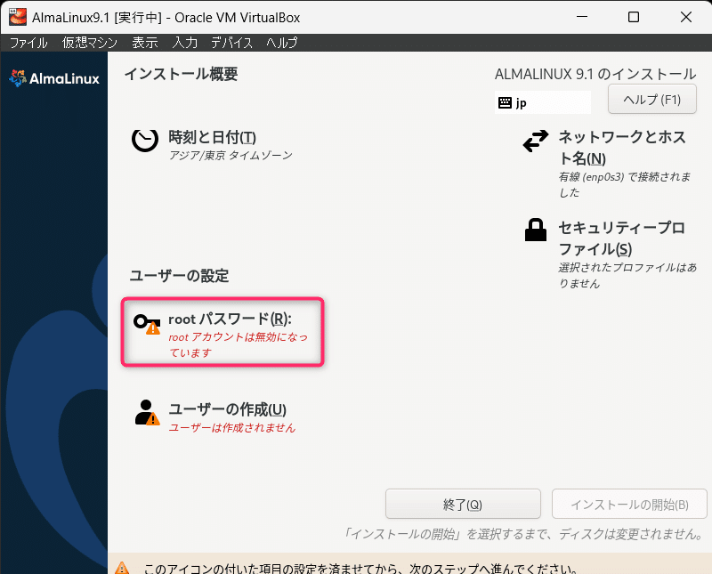Click the VirtualBox app icon in title bar
Screen dimensions: 712x574
(18, 17)
